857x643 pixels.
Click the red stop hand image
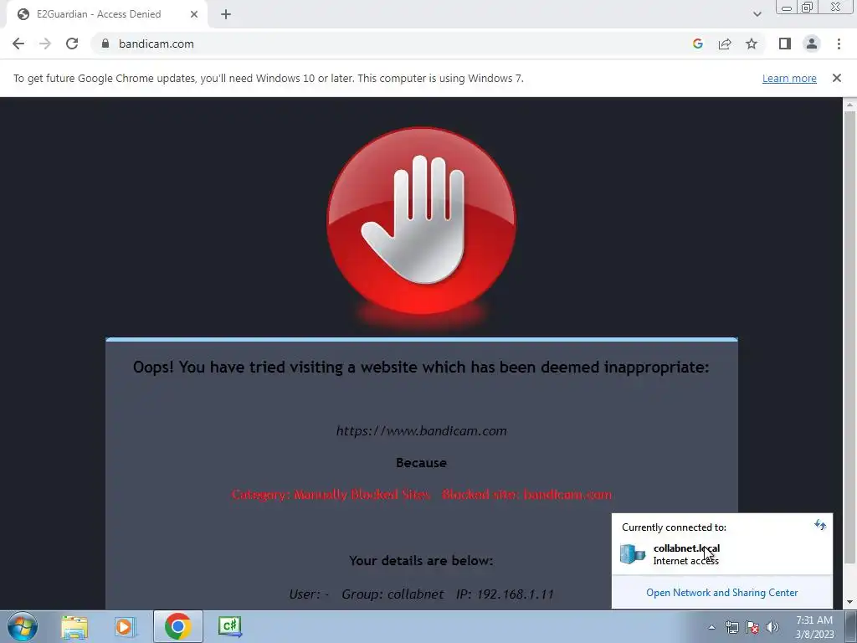tap(421, 221)
